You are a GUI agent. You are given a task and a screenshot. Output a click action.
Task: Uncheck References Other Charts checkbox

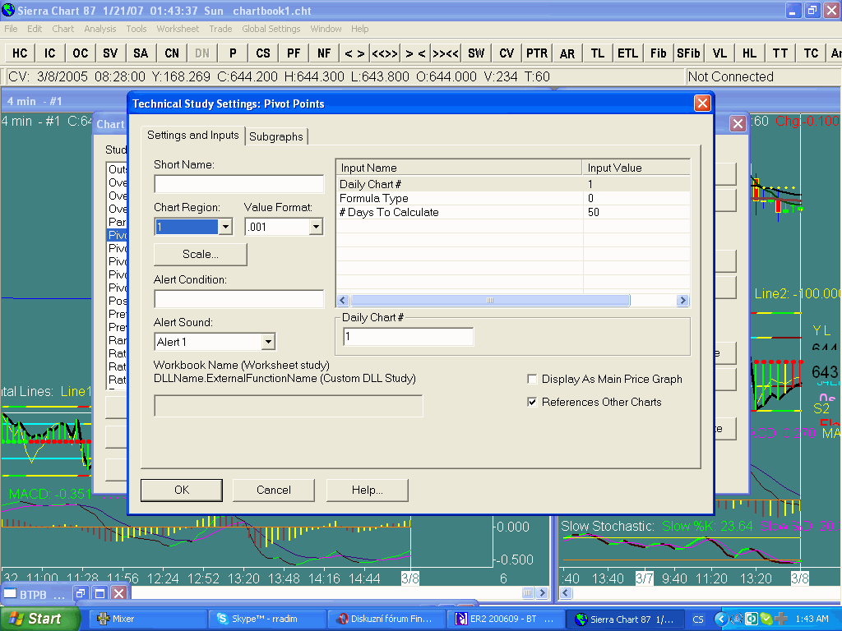(x=532, y=403)
